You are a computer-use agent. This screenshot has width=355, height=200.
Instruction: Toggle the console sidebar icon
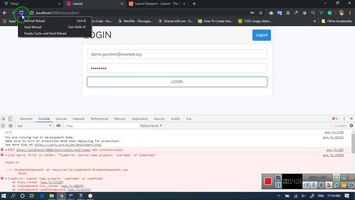click(x=3, y=126)
